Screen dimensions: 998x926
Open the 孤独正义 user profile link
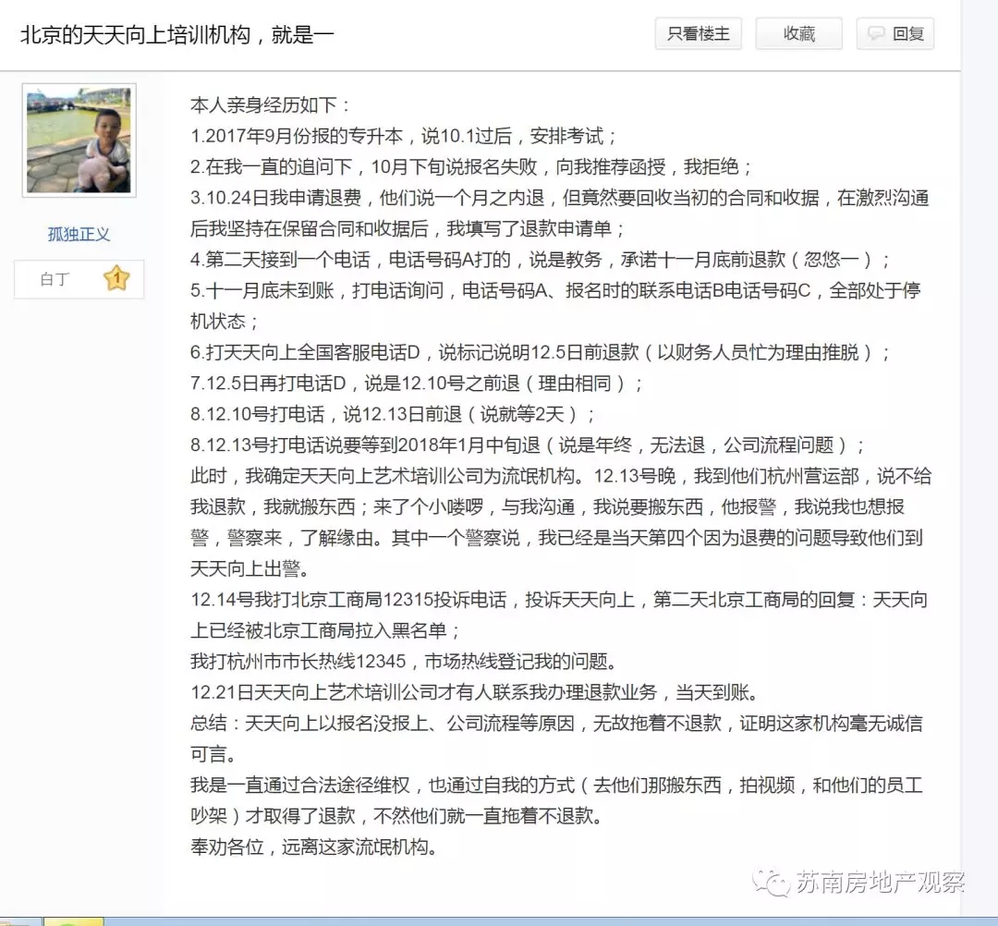[x=79, y=234]
